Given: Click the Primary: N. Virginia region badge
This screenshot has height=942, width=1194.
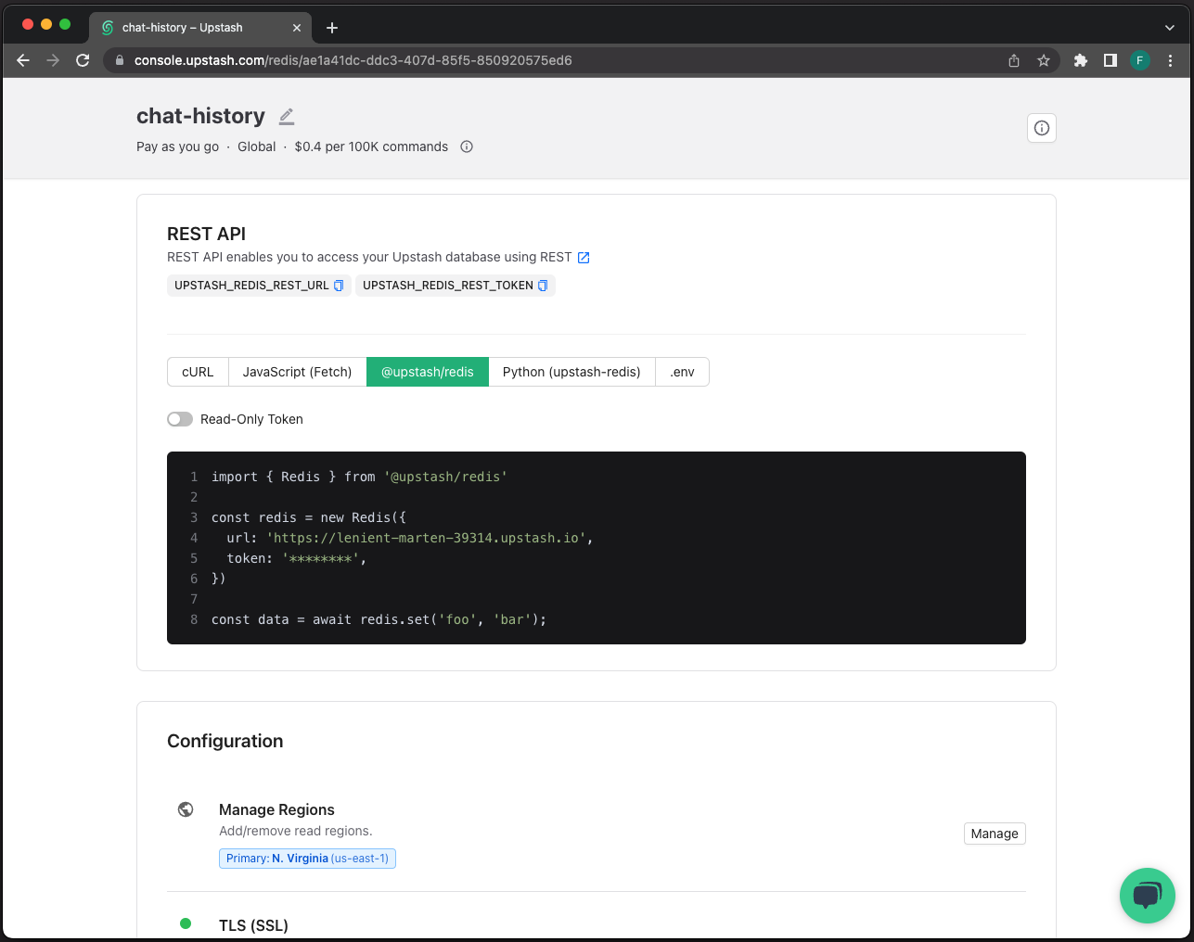Looking at the screenshot, I should pos(307,858).
